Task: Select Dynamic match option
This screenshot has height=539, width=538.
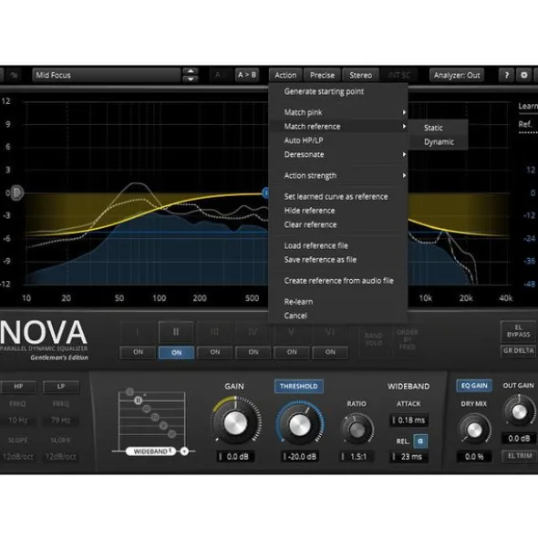Action: coord(439,142)
